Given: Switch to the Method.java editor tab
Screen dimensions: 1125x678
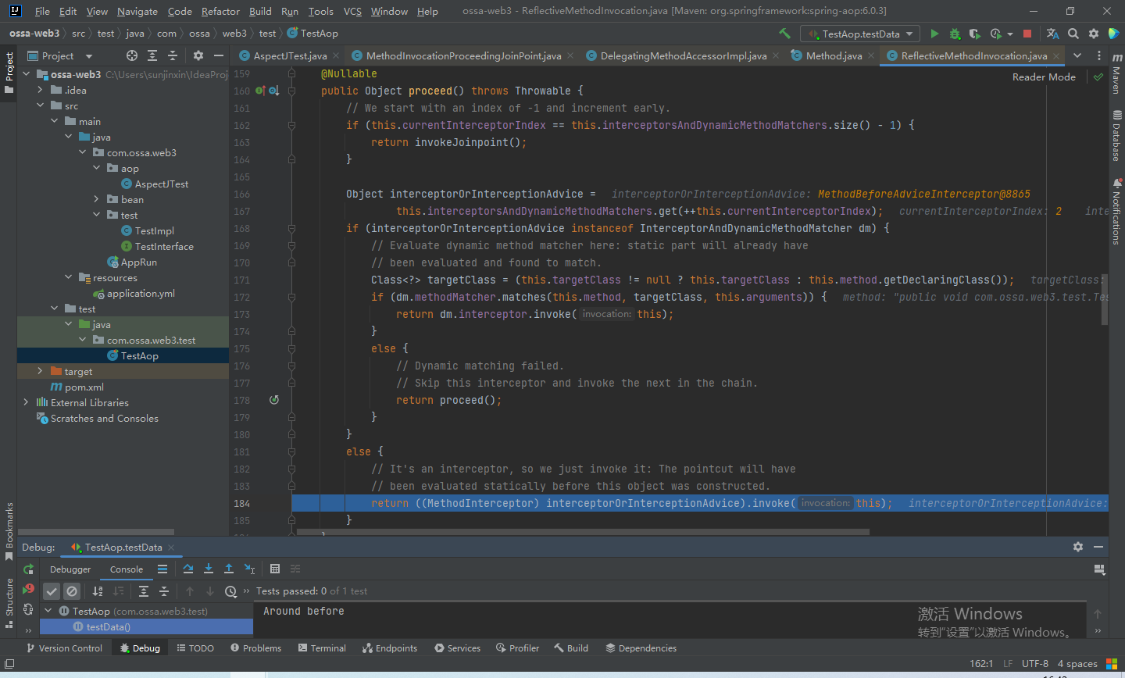Looking at the screenshot, I should pyautogui.click(x=833, y=55).
